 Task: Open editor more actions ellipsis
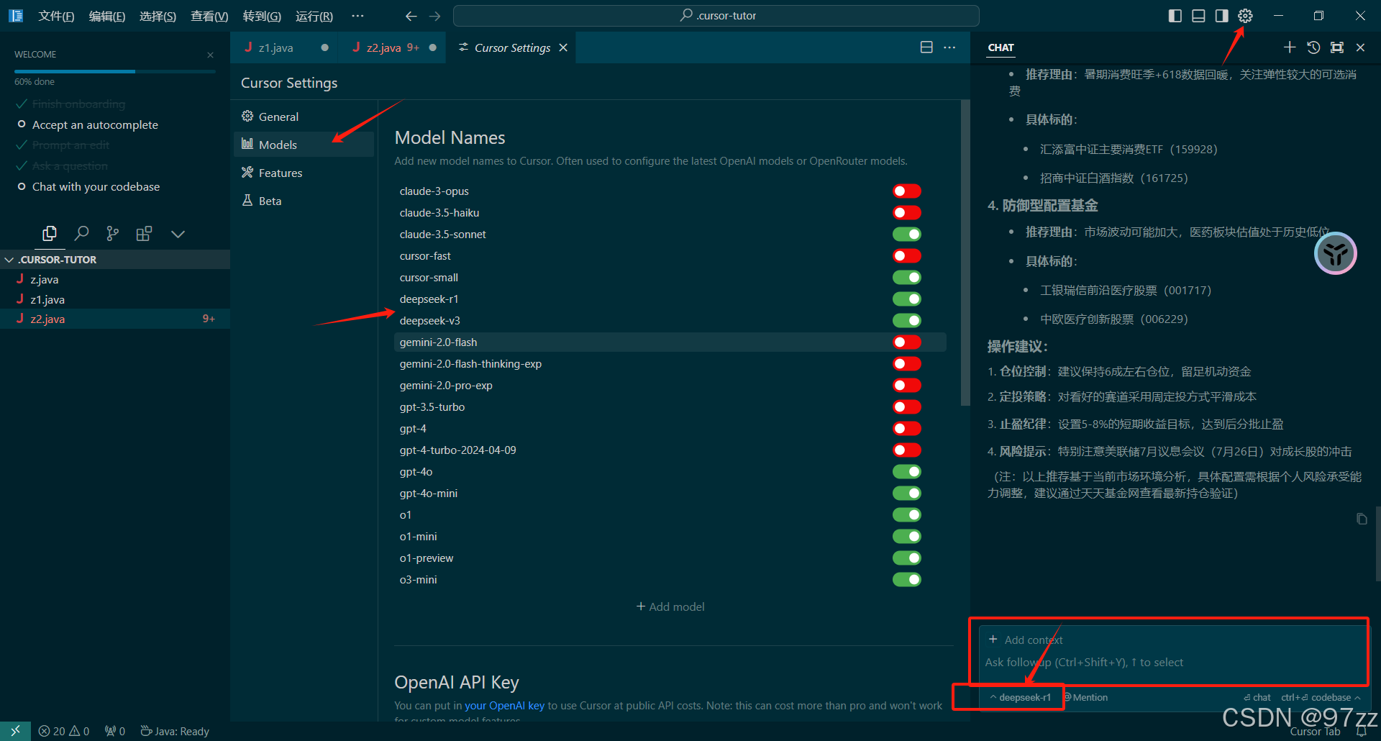tap(949, 47)
